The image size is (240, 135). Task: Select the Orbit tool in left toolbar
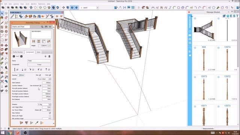point(2,73)
